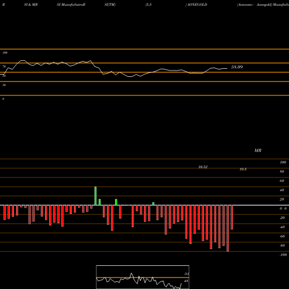Click the MR axis label 60
Image resolution: width=289 pixels, height=289 pixels.
tap(282, 181)
